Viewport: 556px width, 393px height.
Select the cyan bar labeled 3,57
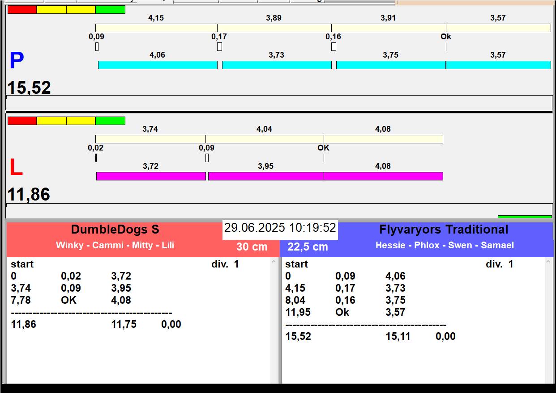[498, 65]
